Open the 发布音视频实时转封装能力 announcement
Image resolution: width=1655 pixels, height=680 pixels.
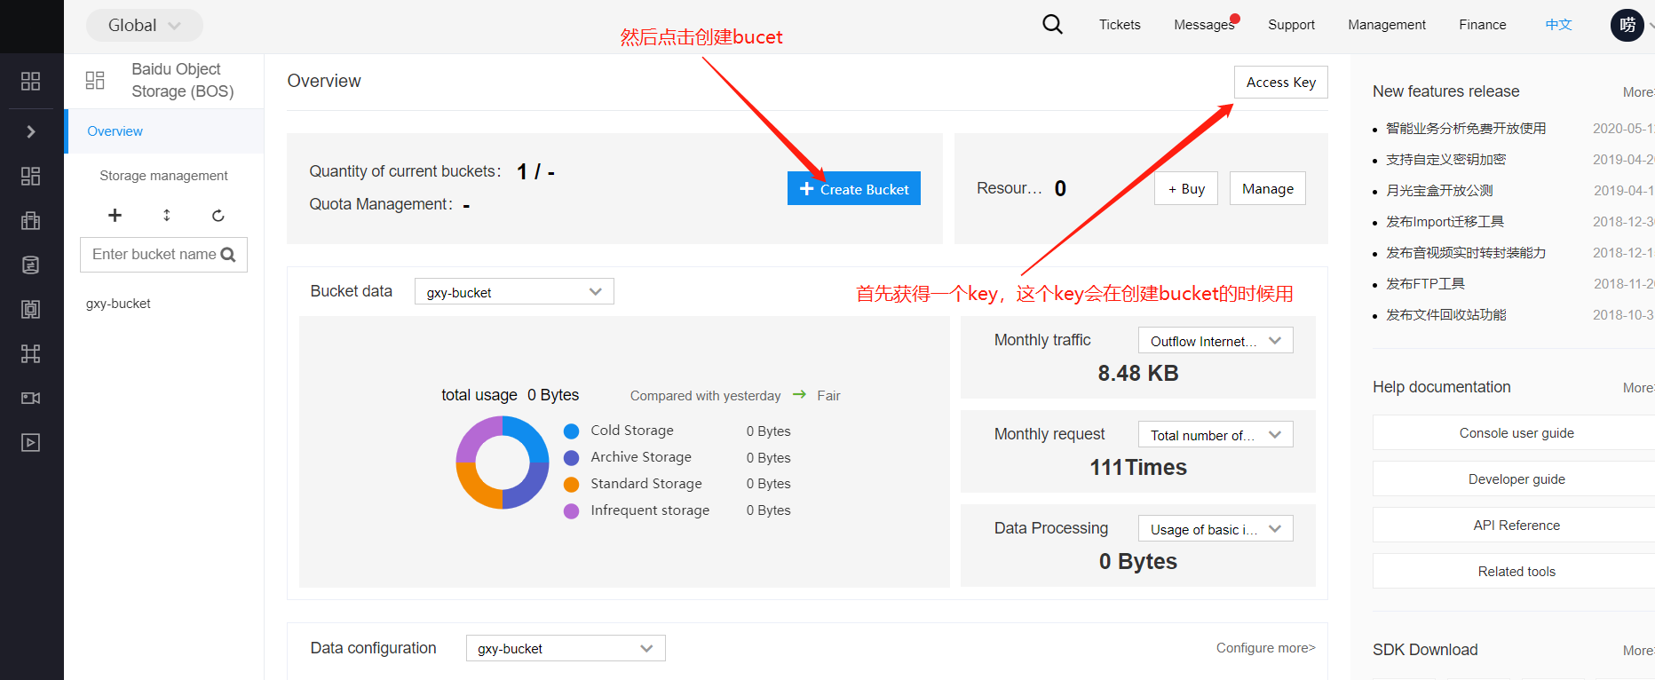[1466, 253]
